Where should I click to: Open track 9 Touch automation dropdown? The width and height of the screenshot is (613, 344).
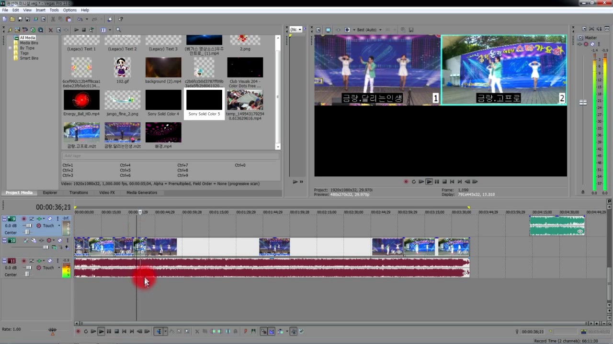click(x=59, y=226)
